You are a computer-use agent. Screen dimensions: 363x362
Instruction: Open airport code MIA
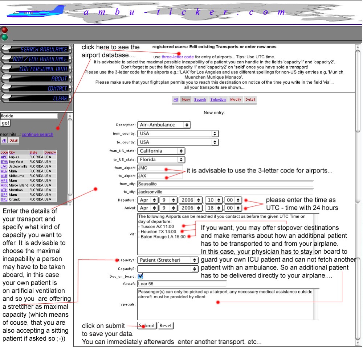click(x=4, y=171)
